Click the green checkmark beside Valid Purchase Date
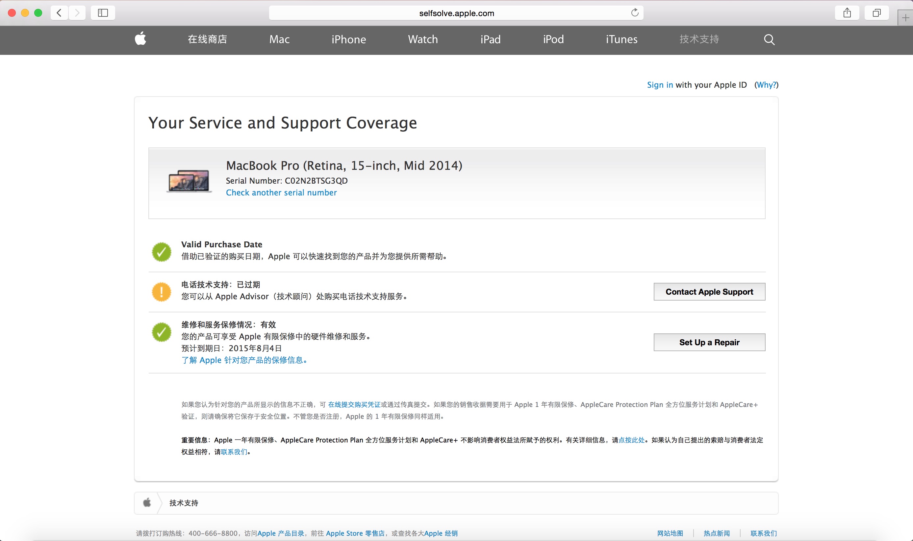This screenshot has width=913, height=541. (161, 252)
